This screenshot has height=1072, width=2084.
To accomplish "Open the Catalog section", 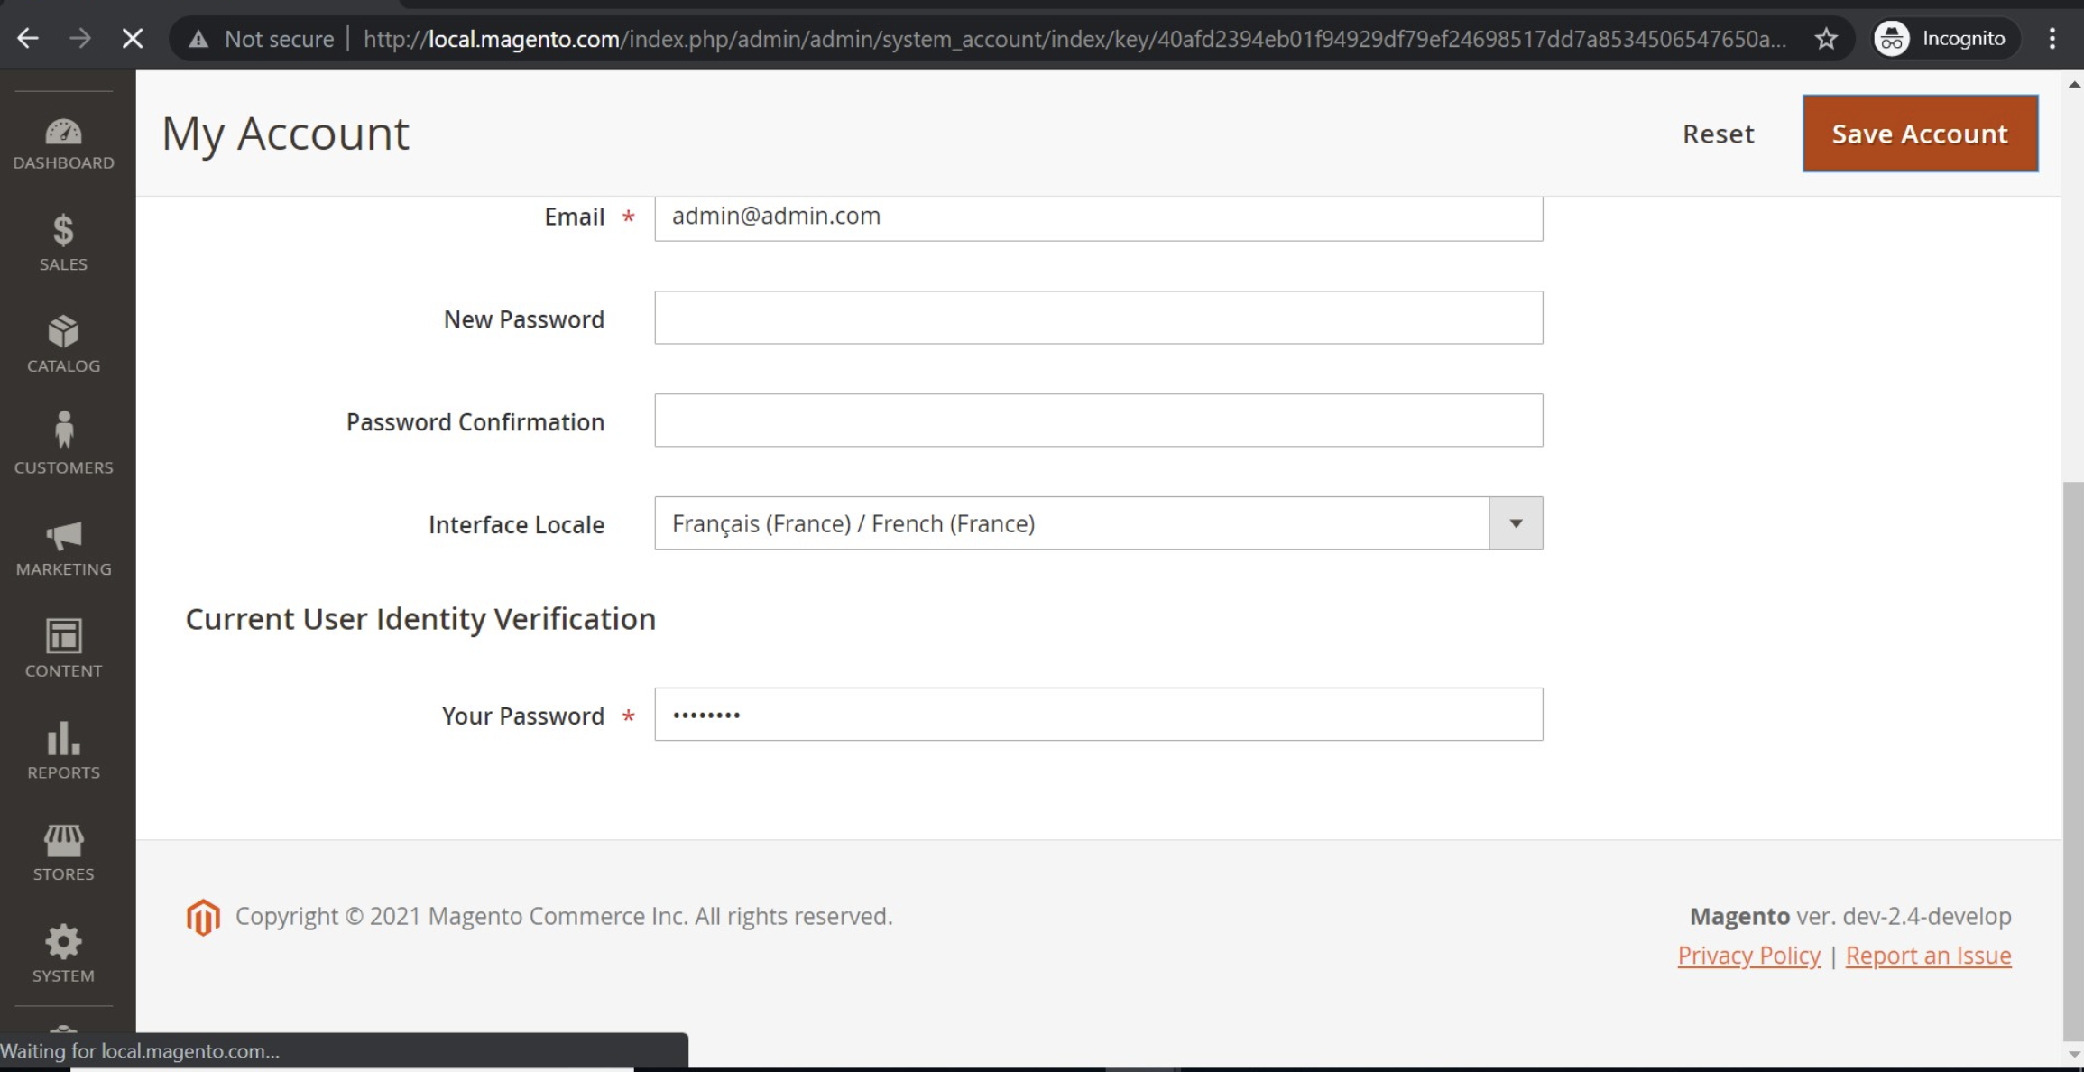I will click(x=63, y=332).
